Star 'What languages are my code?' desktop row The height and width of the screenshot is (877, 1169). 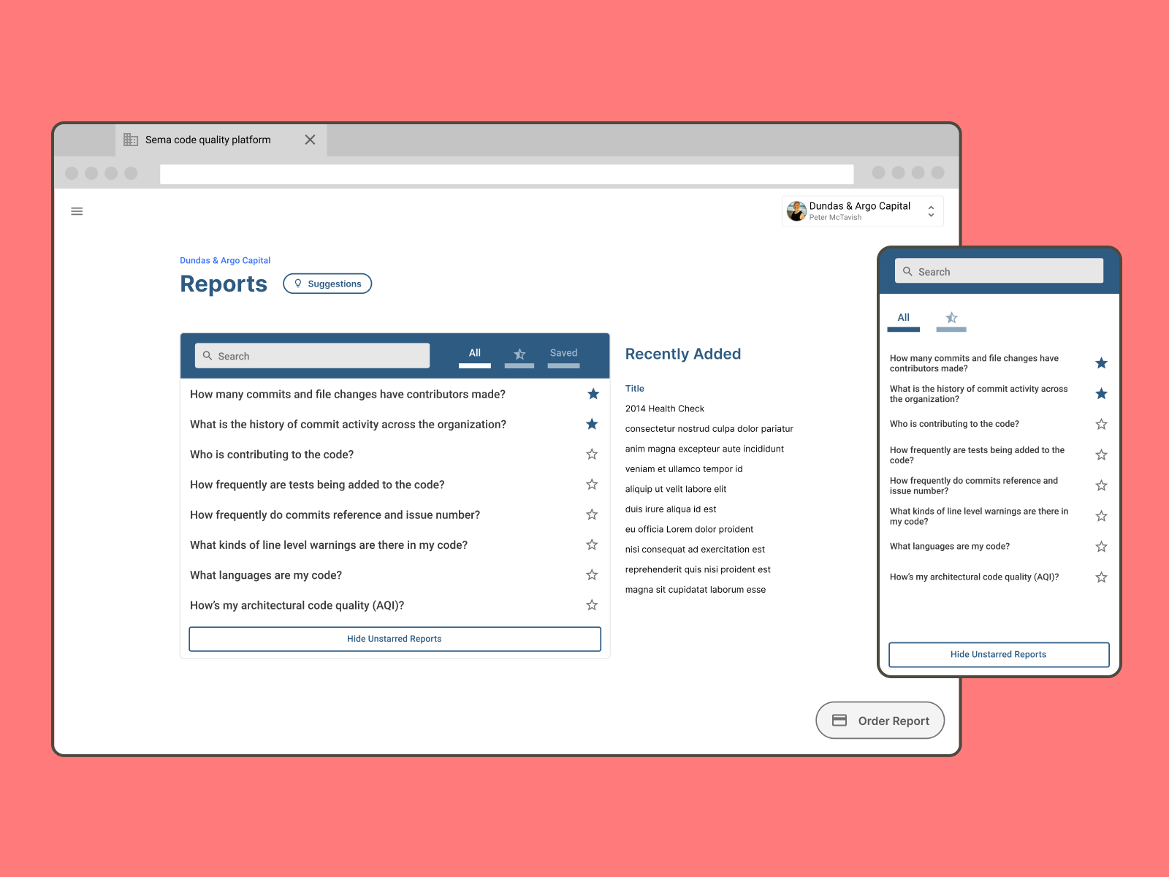click(592, 575)
